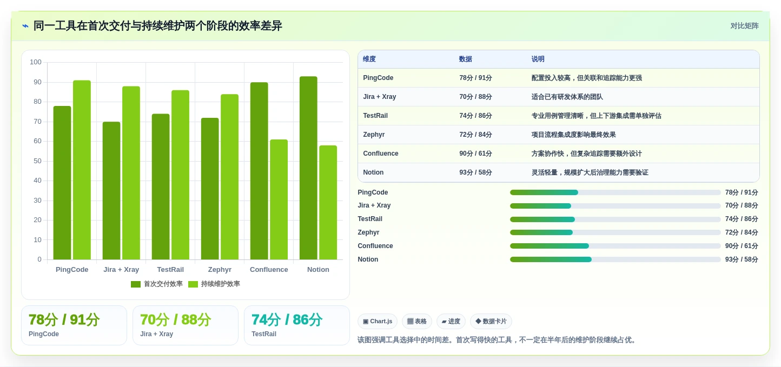Click TestRail's dark green first-delivery bar
This screenshot has width=781, height=367.
point(161,186)
